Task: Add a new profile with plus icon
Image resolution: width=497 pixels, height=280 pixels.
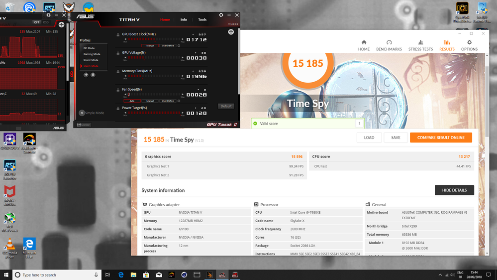Action: pos(86,75)
